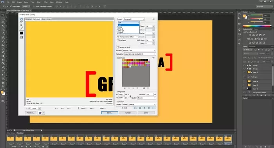Open the Preset dropdown
The height and width of the screenshot is (148, 274).
pyautogui.click(x=134, y=19)
